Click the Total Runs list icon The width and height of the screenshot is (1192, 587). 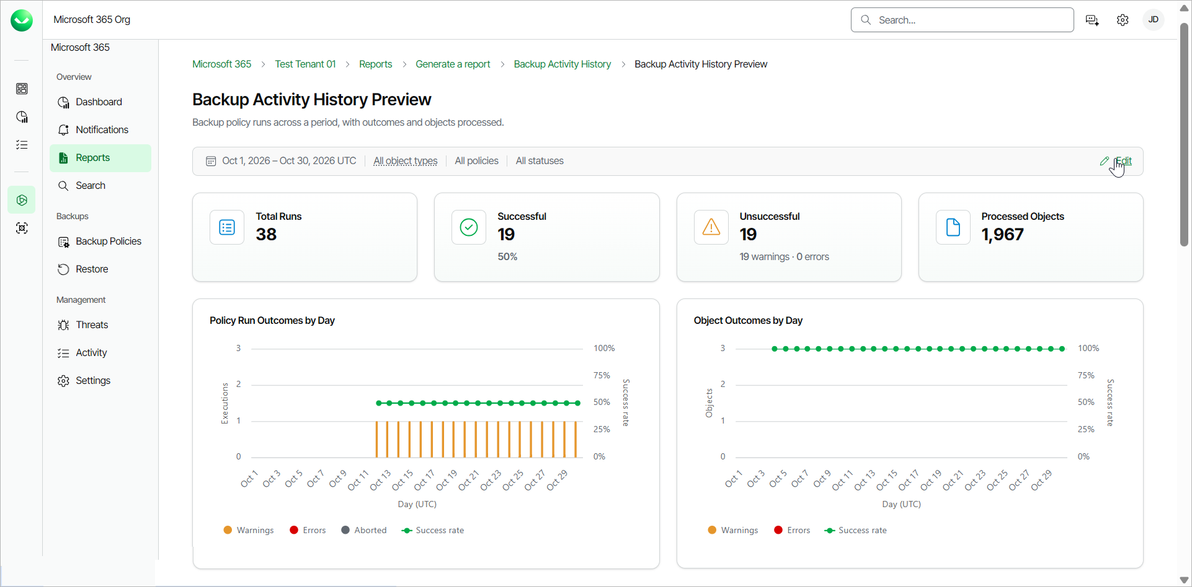pyautogui.click(x=227, y=228)
